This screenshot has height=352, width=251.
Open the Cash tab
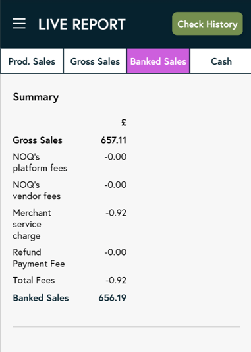tap(221, 61)
